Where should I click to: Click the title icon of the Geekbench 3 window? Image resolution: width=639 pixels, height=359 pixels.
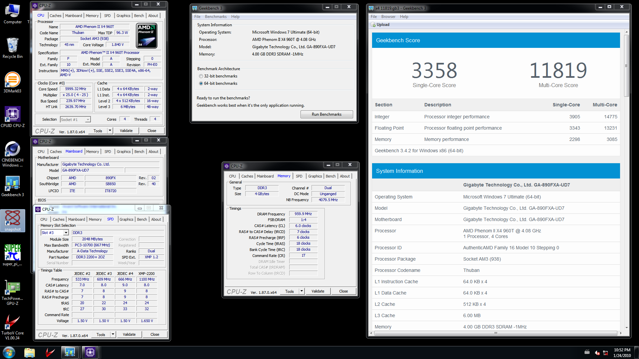pyautogui.click(x=195, y=8)
